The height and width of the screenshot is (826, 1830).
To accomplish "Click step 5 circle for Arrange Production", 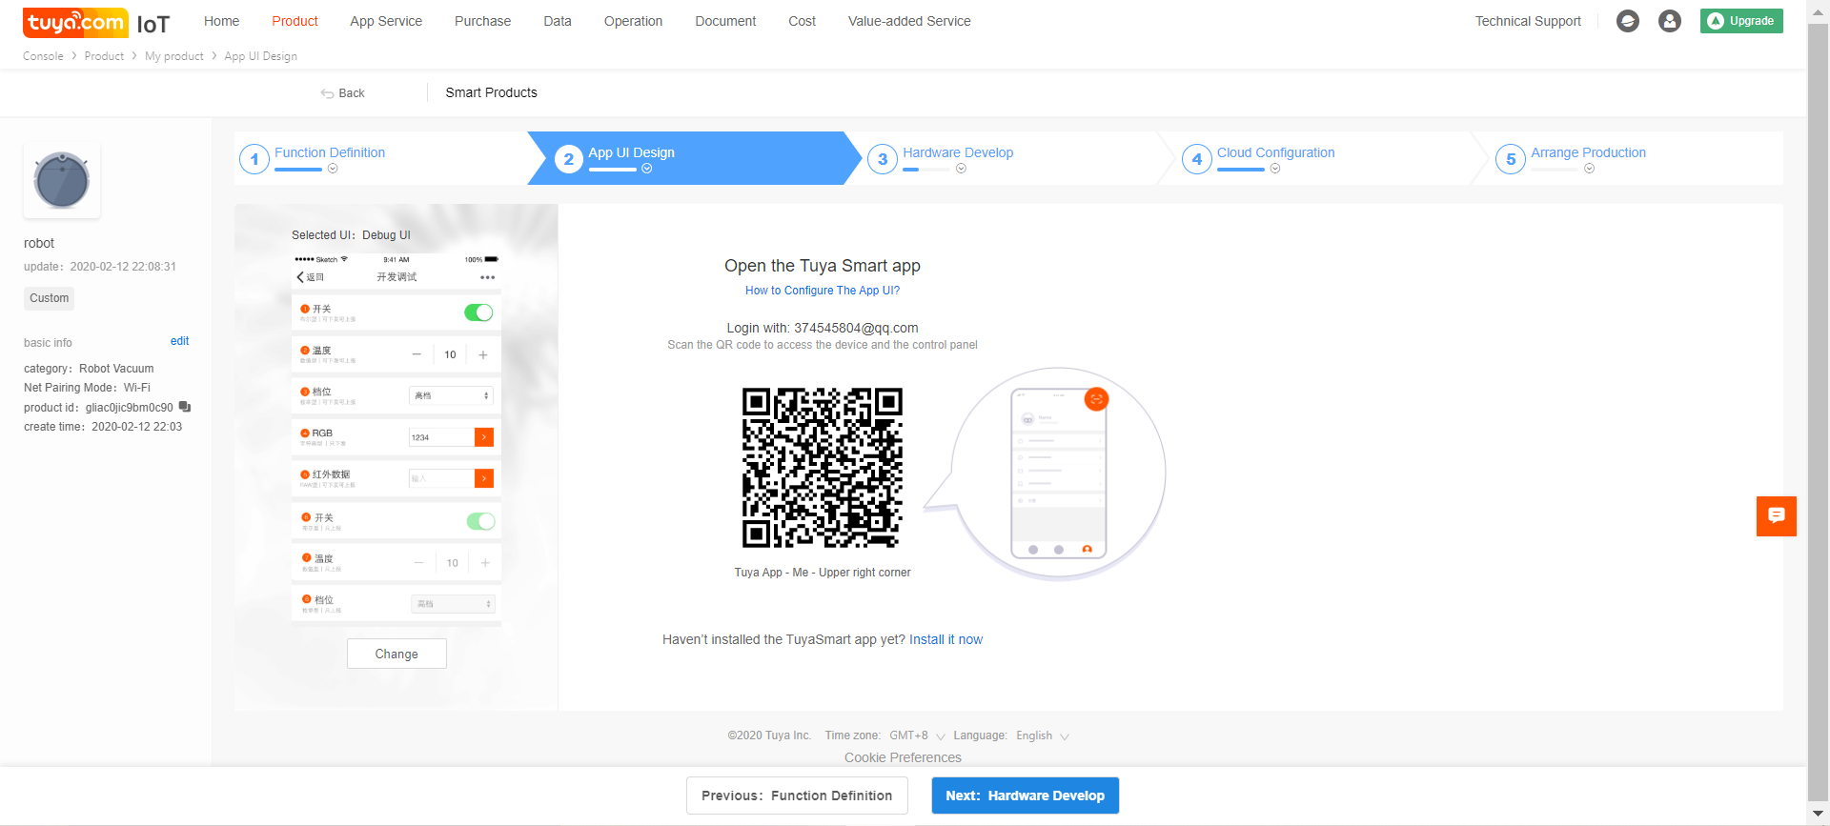I will (1511, 159).
